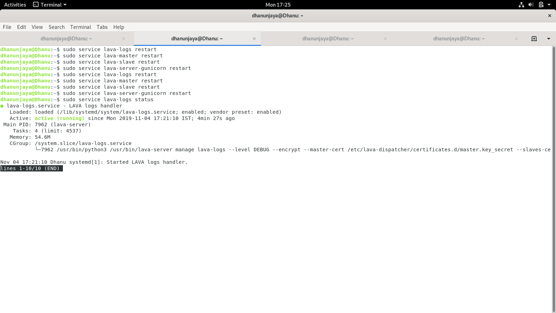Click the 'Tasks: 4 (limit: 4537)' line

click(x=47, y=131)
